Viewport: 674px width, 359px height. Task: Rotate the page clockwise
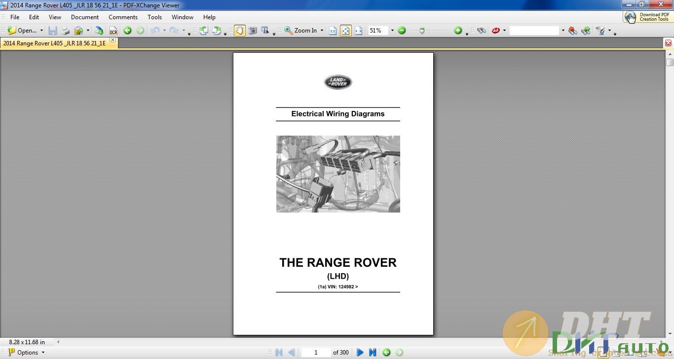(x=217, y=31)
